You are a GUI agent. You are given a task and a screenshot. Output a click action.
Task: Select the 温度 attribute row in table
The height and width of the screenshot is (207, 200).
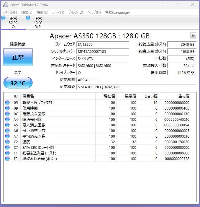97,142
